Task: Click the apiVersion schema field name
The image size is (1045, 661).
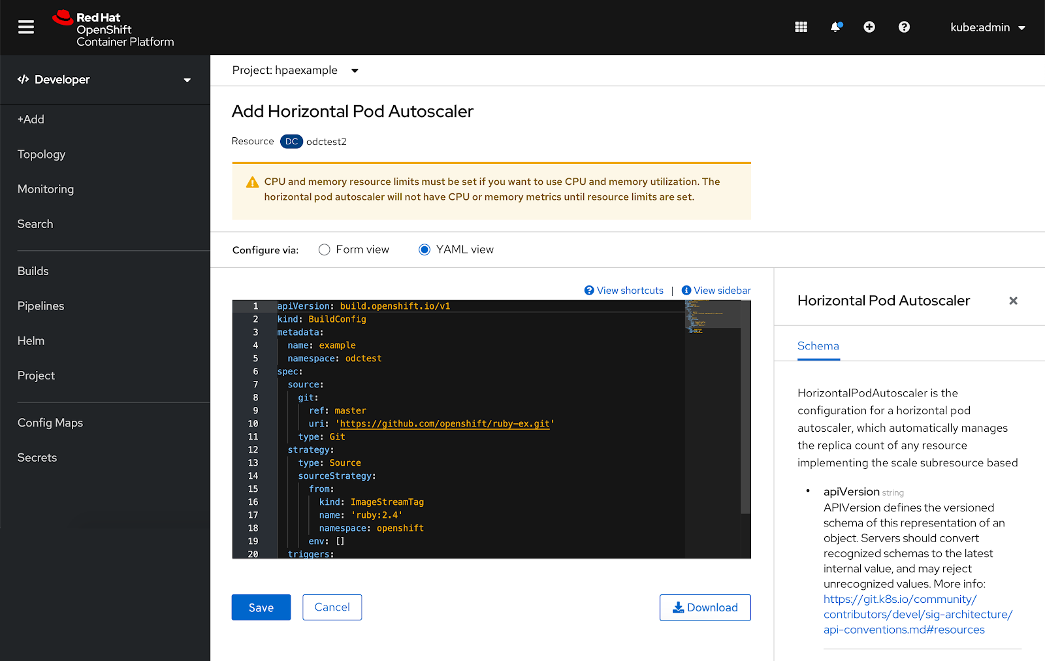Action: point(851,492)
